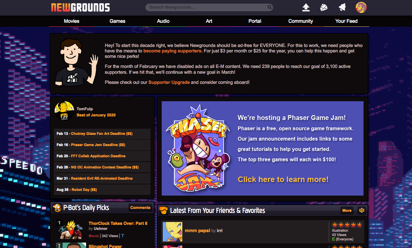Open the Audio menu
The height and width of the screenshot is (248, 412).
coord(163,21)
